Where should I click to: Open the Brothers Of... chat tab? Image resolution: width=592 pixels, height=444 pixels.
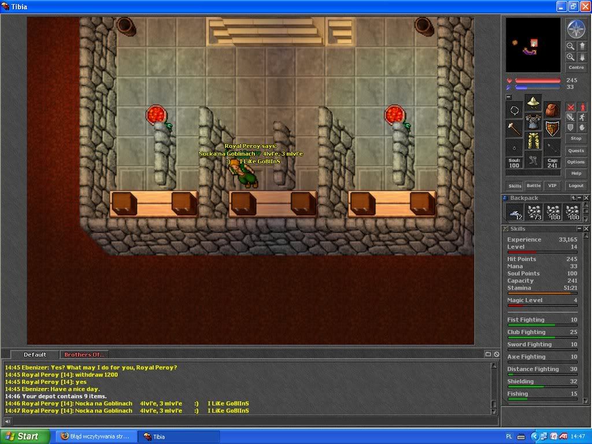click(x=84, y=354)
